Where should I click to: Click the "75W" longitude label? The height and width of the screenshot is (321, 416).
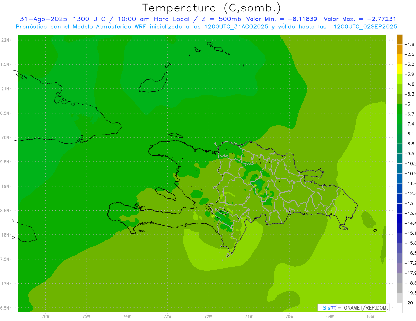86,316
